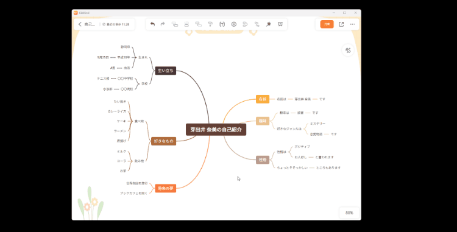Viewport: 457px width, 232px height.
Task: Open the 80% zoom level control
Action: tap(349, 213)
